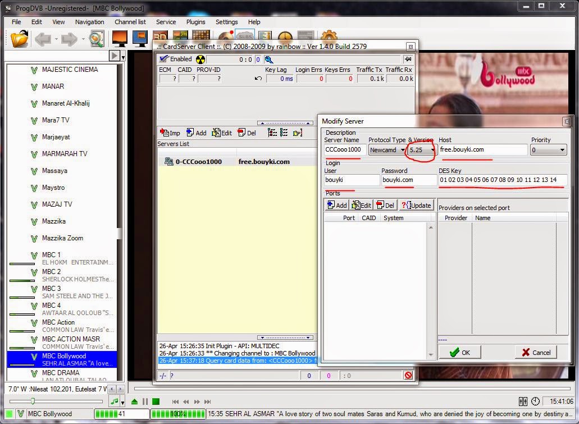Go forward with the right arrow icon
The width and height of the screenshot is (579, 424).
69,39
